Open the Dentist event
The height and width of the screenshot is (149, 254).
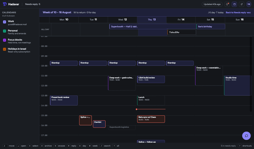[x=99, y=124]
